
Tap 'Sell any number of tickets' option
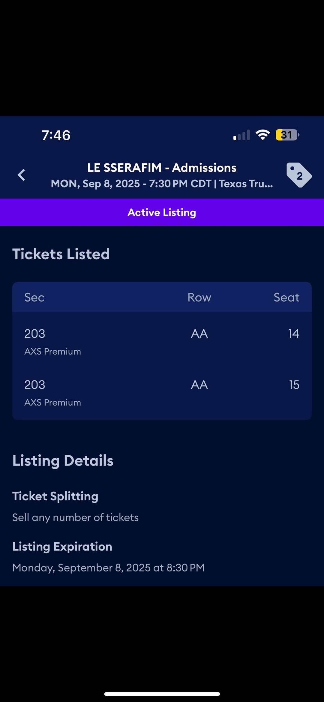pyautogui.click(x=75, y=517)
